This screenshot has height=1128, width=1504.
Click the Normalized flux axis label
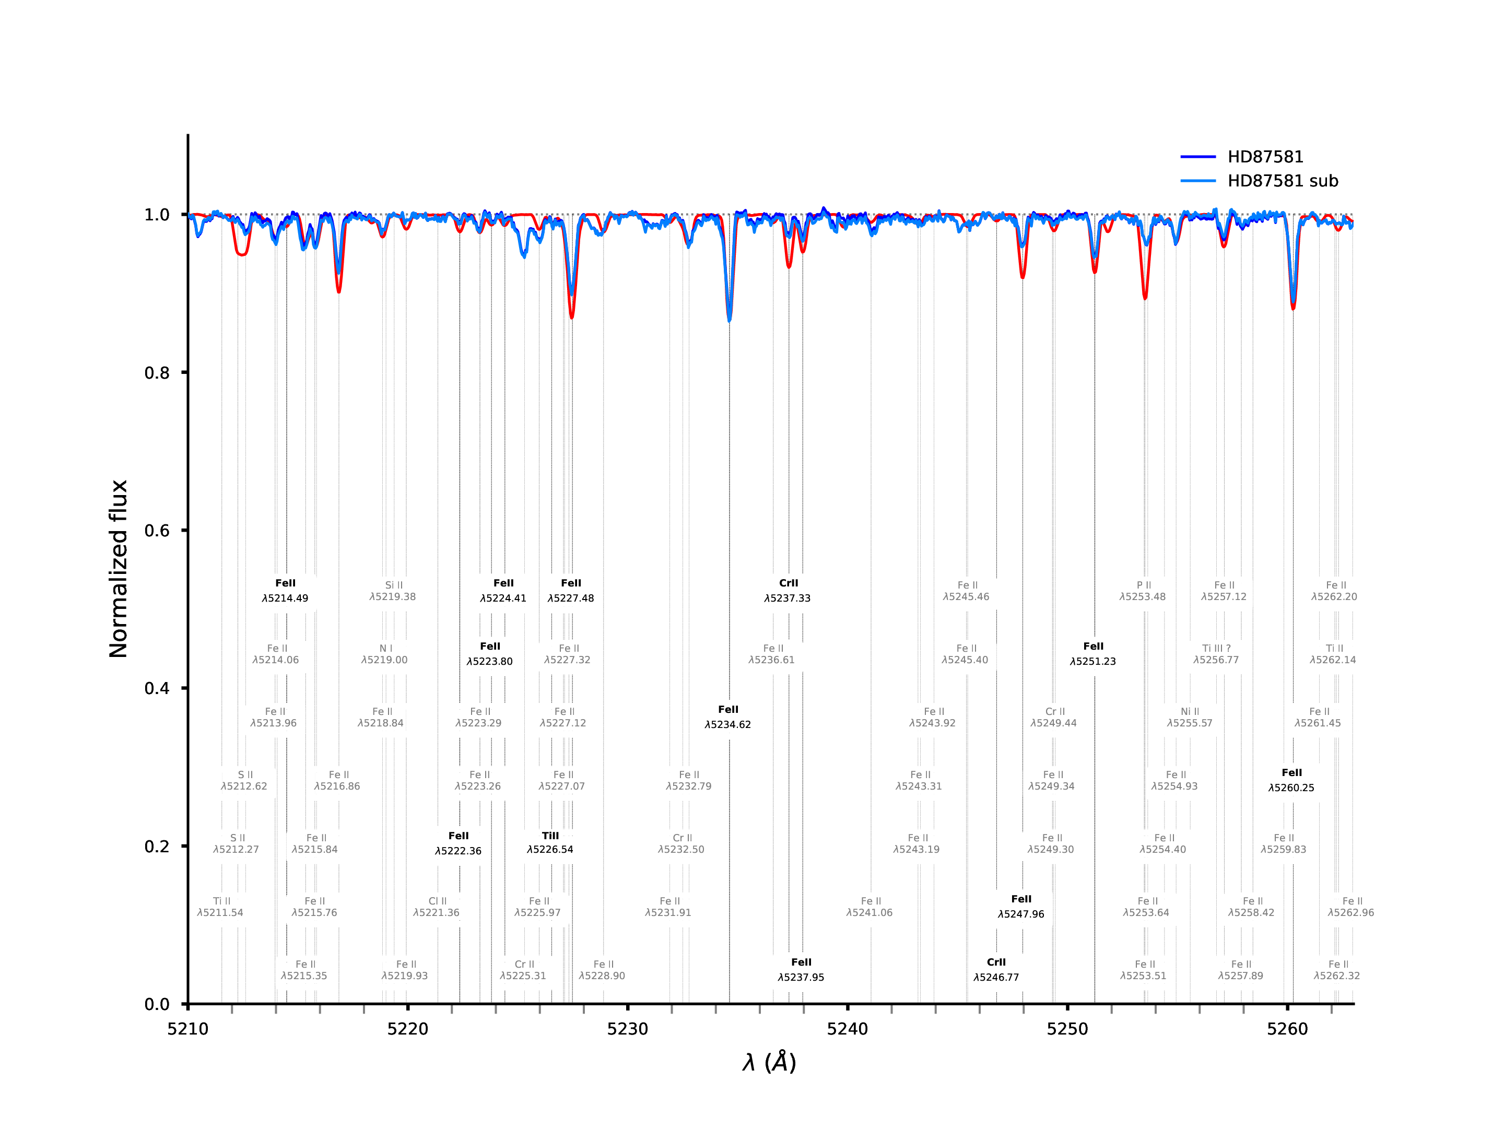coord(119,568)
